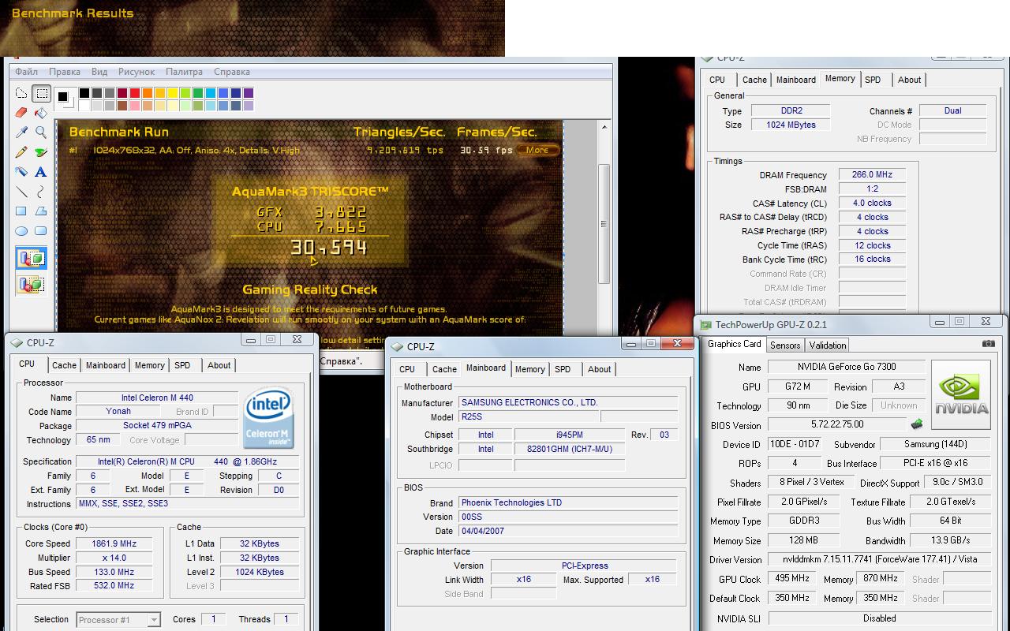This screenshot has width=1010, height=631.
Task: Open Cache tab in the Processor CPU-Z window
Action: (64, 365)
